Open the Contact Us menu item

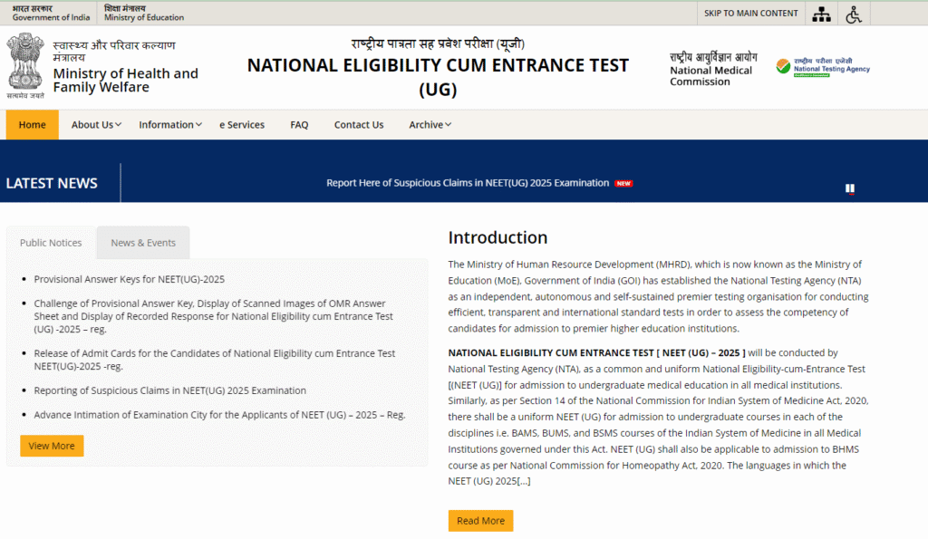359,125
